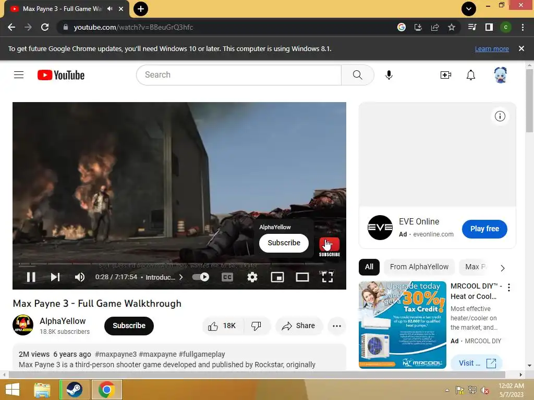534x400 pixels.
Task: Select From AlphaYellow filter chip
Action: (419, 267)
